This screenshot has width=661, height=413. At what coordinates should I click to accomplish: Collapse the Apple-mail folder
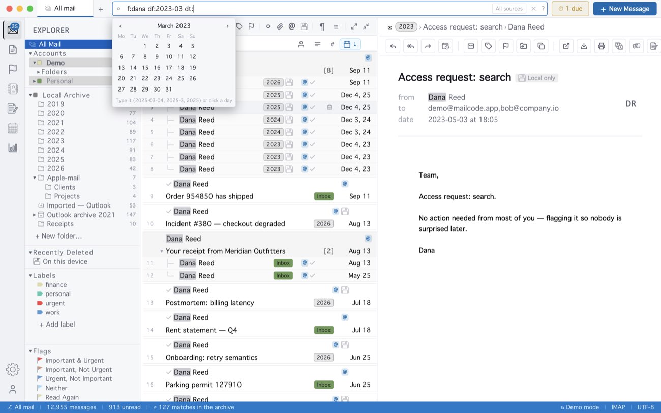pyautogui.click(x=35, y=178)
